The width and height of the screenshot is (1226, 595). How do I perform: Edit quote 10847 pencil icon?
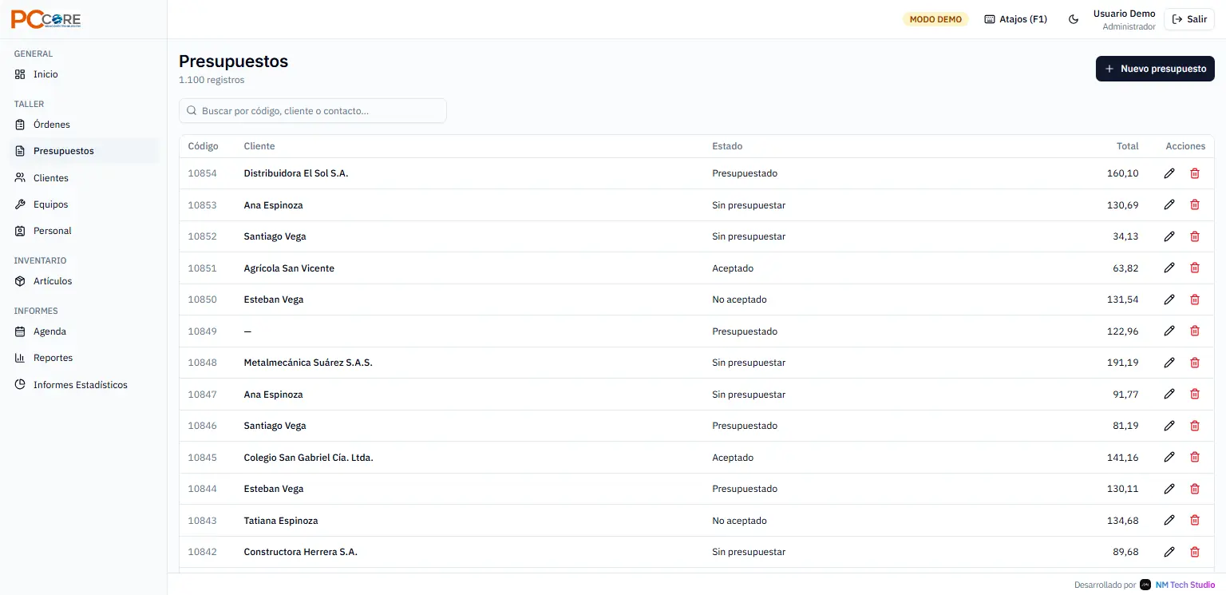[1169, 394]
